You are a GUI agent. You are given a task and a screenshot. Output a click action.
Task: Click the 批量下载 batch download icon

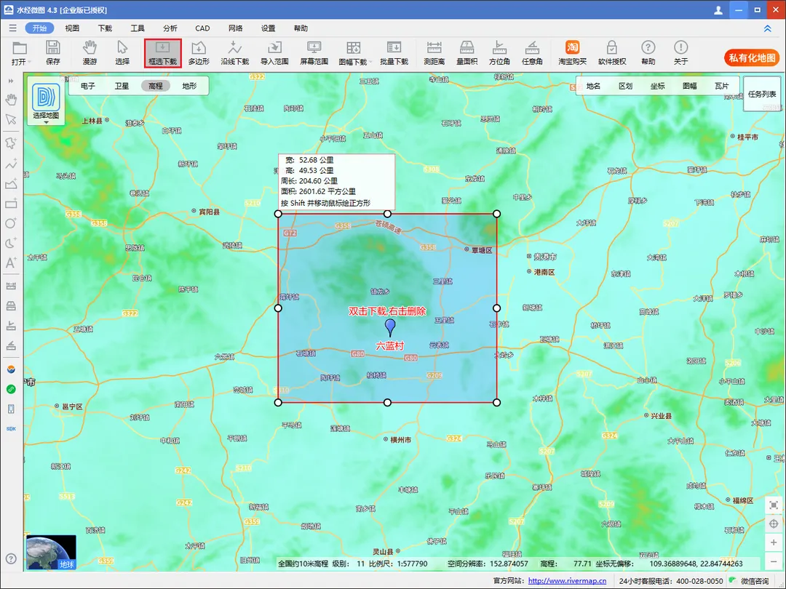click(394, 52)
